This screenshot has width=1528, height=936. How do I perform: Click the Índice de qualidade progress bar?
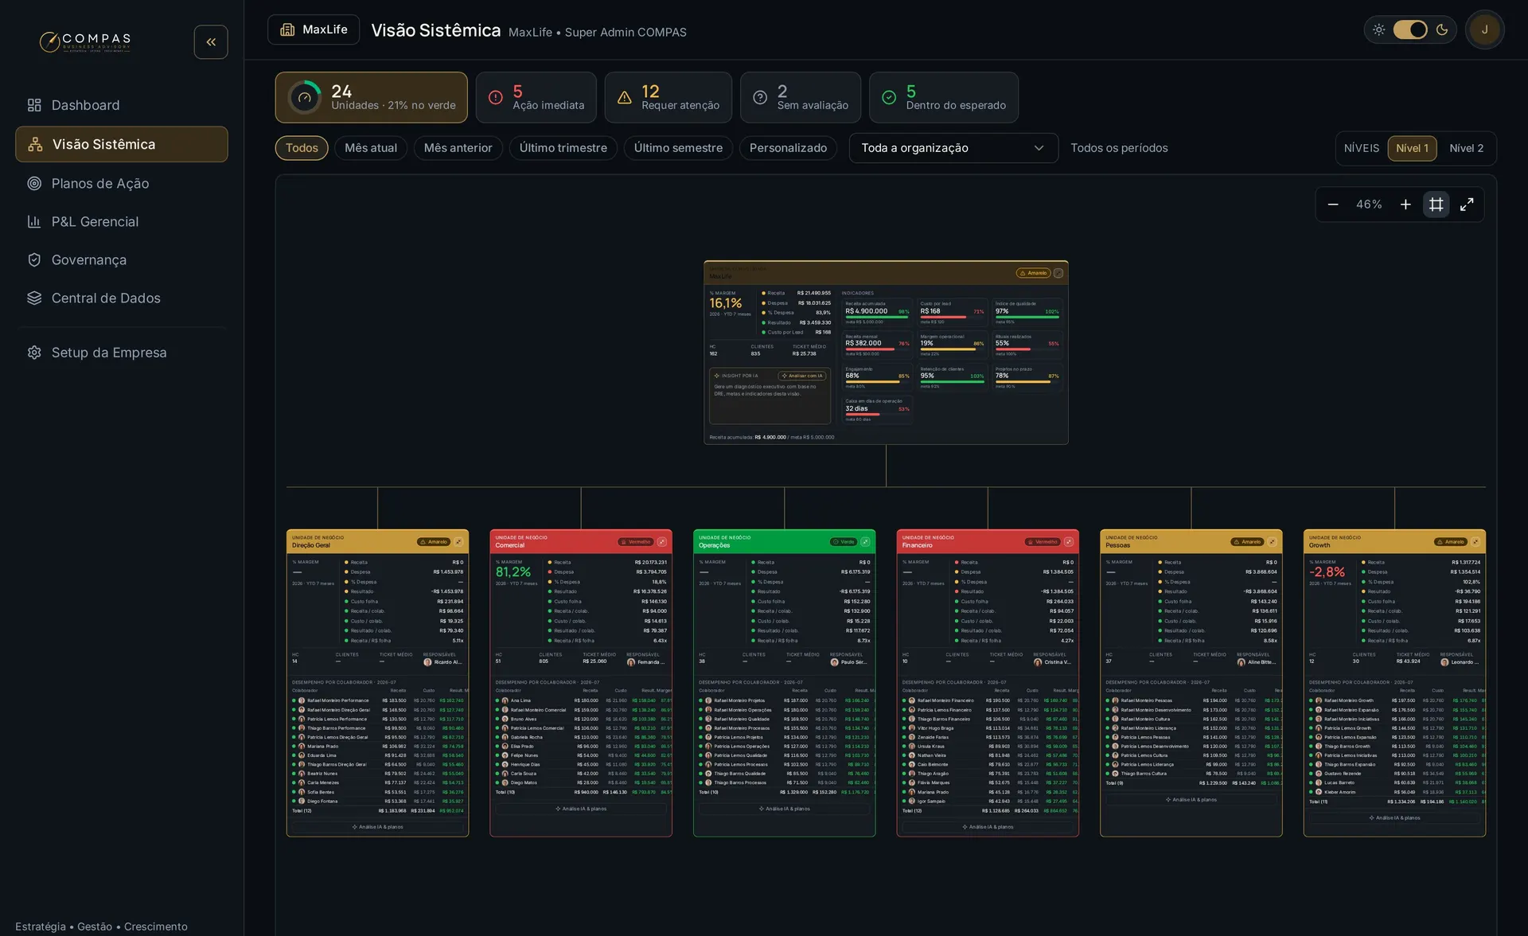(1027, 318)
